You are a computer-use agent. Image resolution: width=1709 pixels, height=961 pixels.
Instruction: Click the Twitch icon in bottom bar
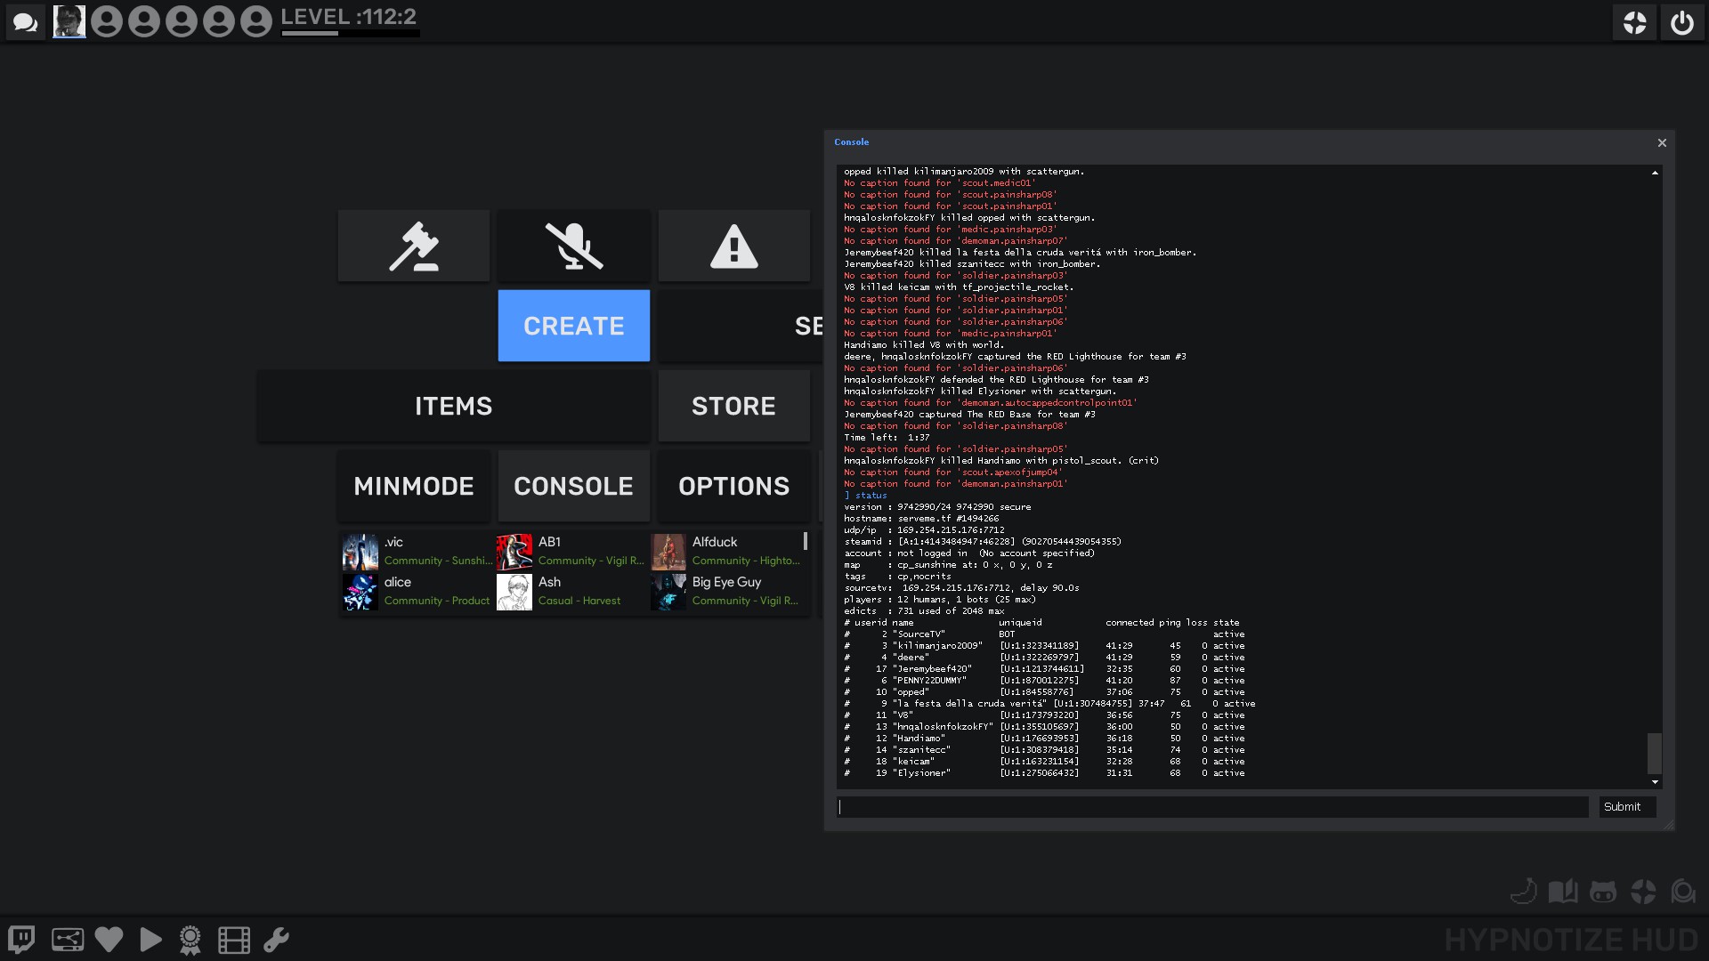(21, 940)
